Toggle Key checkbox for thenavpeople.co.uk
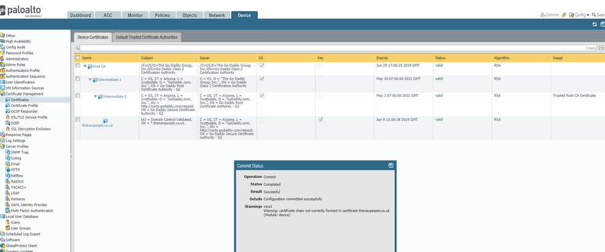Screen dimensions: 605x252 [x=320, y=119]
